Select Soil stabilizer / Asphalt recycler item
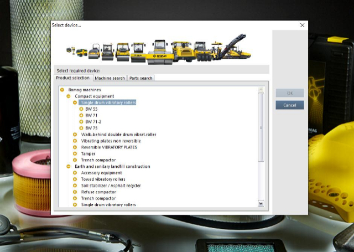354x252 pixels. [111, 186]
